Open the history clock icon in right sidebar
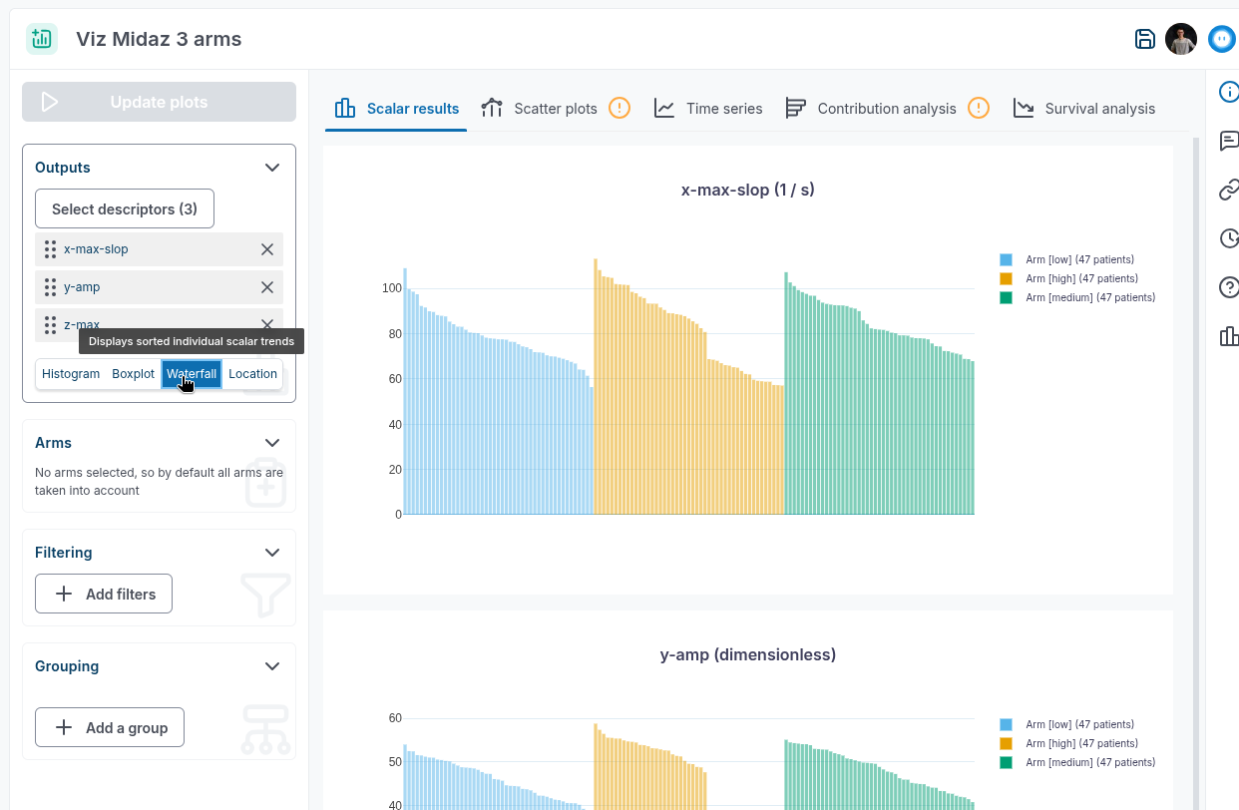 (x=1229, y=238)
